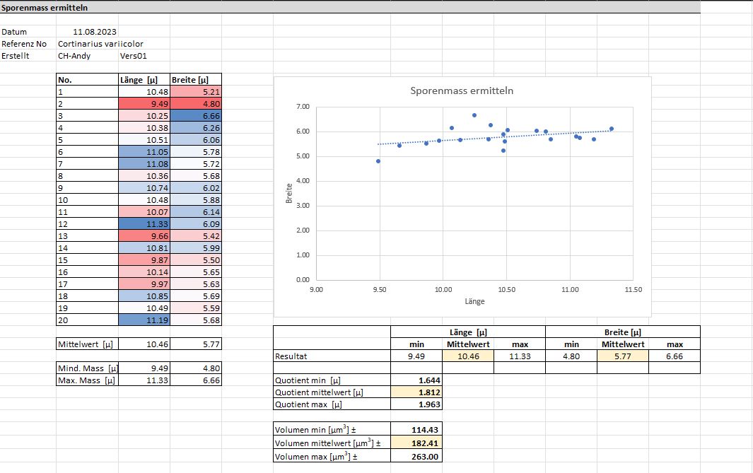This screenshot has height=473, width=753.
Task: Click the Breite vertical axis title
Action: point(288,194)
